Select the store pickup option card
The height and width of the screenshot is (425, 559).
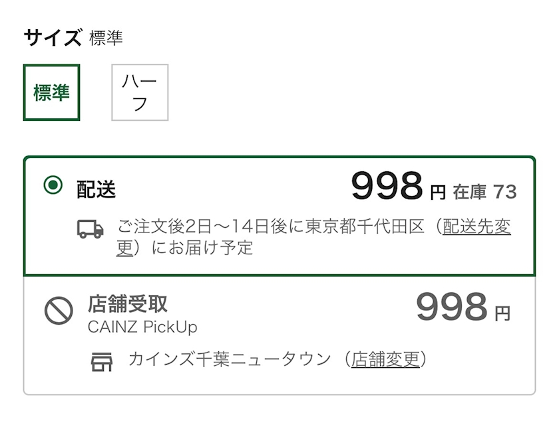279,335
